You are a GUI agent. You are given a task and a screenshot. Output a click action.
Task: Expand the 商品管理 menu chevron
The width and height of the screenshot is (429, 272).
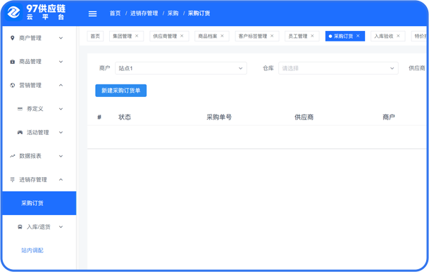click(x=61, y=62)
